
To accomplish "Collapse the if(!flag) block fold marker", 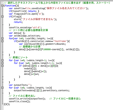I will tap(2, 17).
